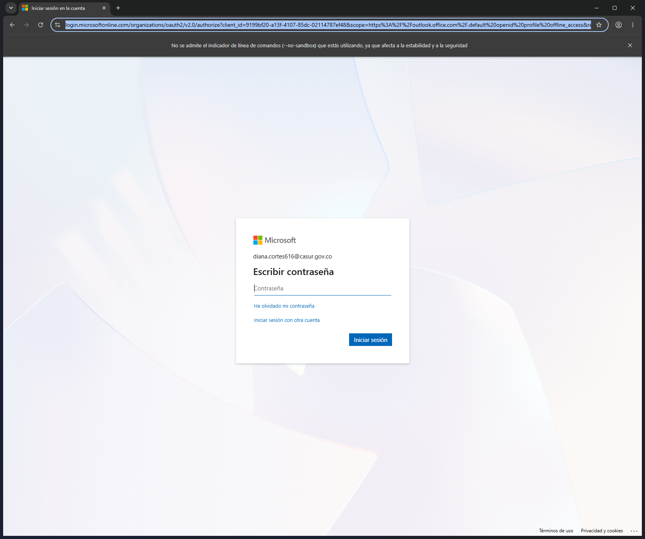645x539 pixels.
Task: Click the forward navigation arrow
Action: pos(26,25)
